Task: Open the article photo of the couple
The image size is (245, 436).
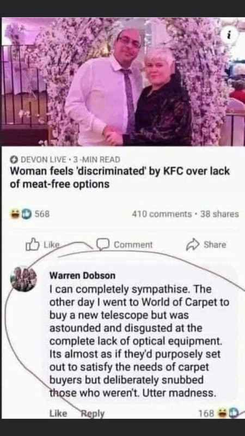Action: [x=122, y=81]
